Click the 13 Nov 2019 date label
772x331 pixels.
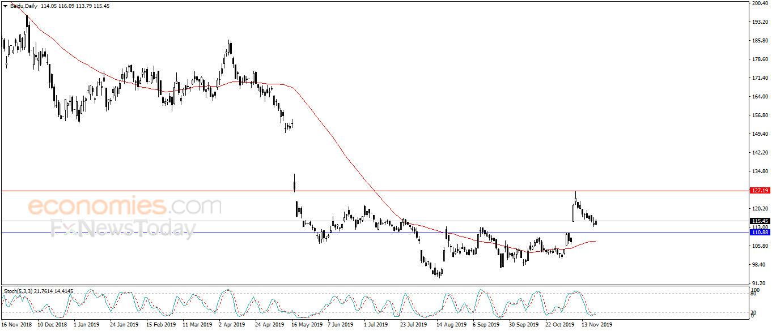pos(596,325)
